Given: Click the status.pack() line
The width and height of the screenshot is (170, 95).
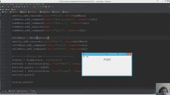Looking at the screenshot, I should coord(22,82).
